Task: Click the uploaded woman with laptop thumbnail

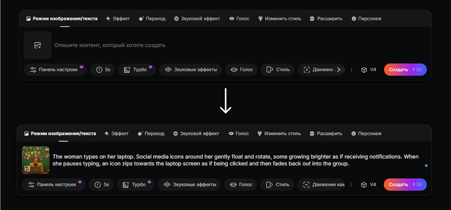Action: [36, 160]
